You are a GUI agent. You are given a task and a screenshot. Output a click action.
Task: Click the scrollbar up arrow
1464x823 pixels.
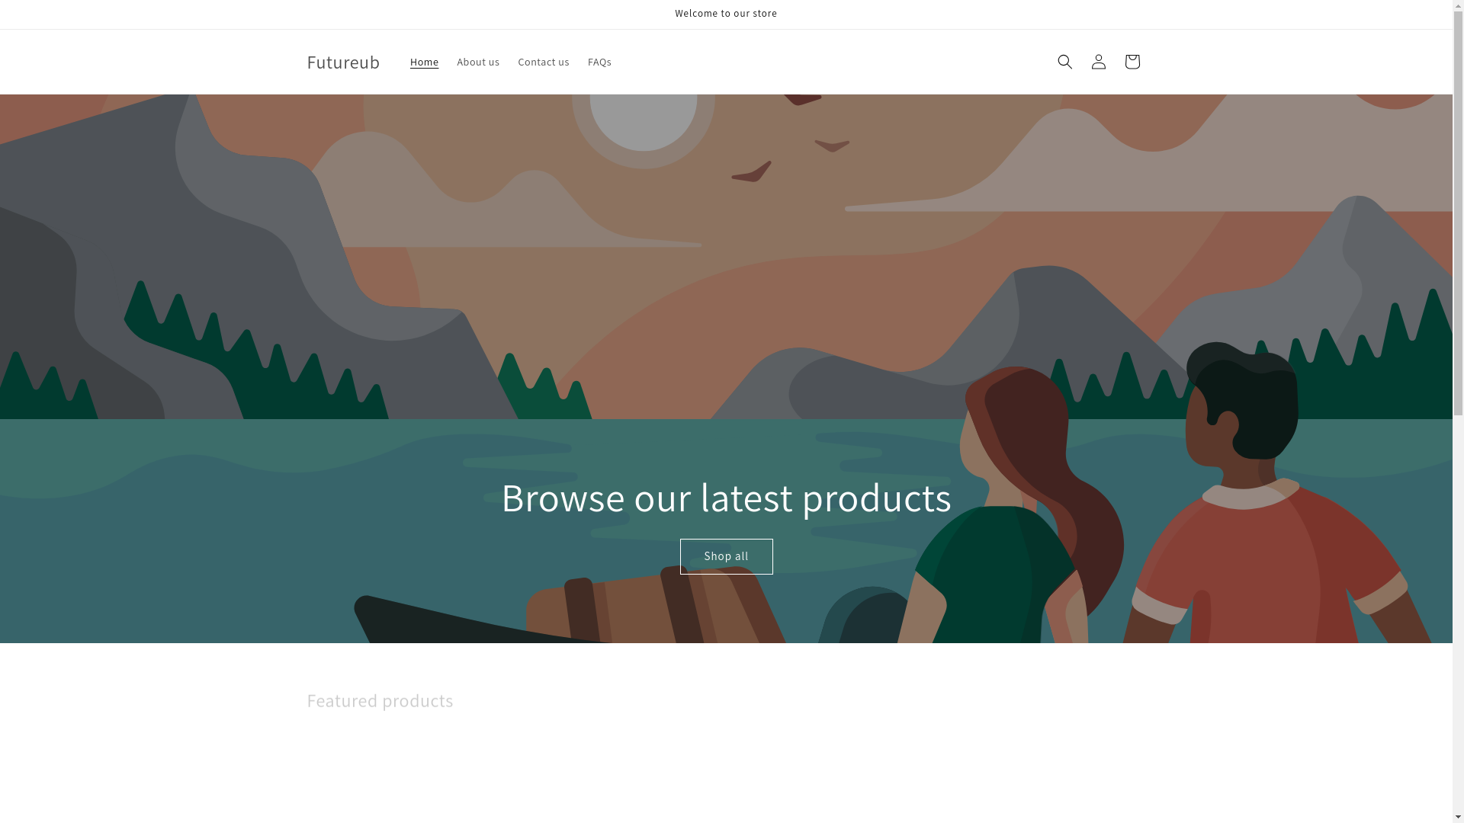(1458, 5)
